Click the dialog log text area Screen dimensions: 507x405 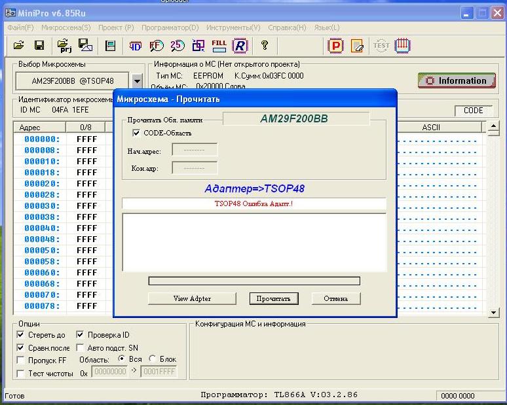254,242
